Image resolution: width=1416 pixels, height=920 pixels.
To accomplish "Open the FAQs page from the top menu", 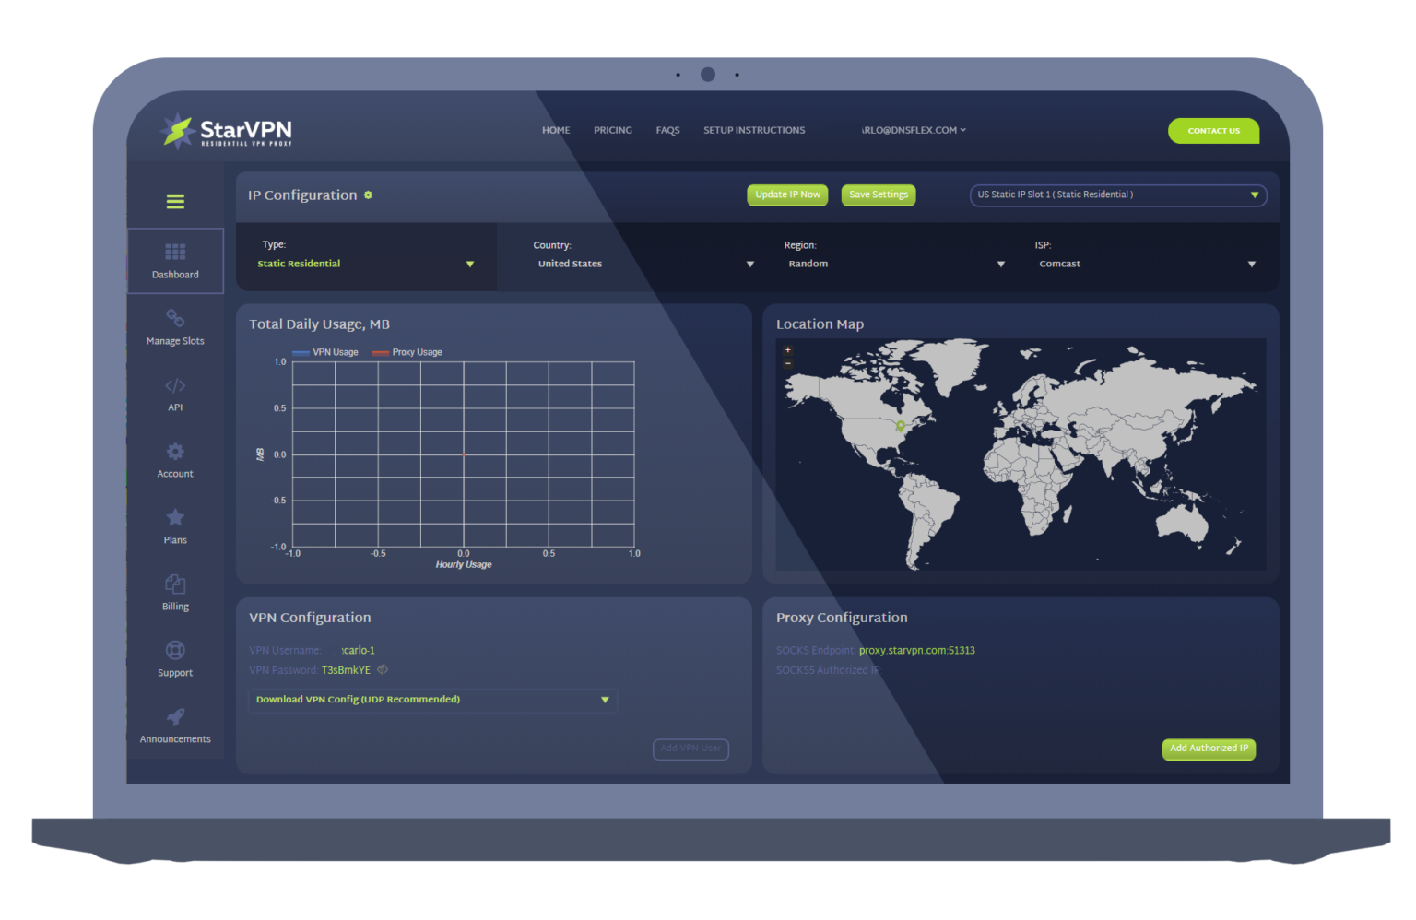I will 667,130.
